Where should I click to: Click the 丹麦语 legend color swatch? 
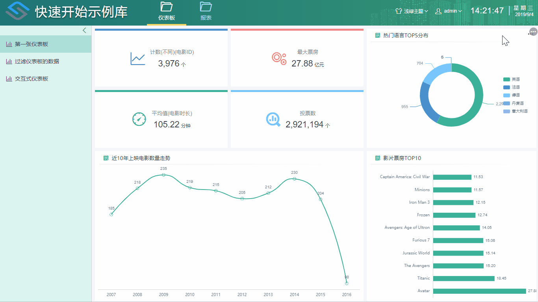(x=506, y=103)
